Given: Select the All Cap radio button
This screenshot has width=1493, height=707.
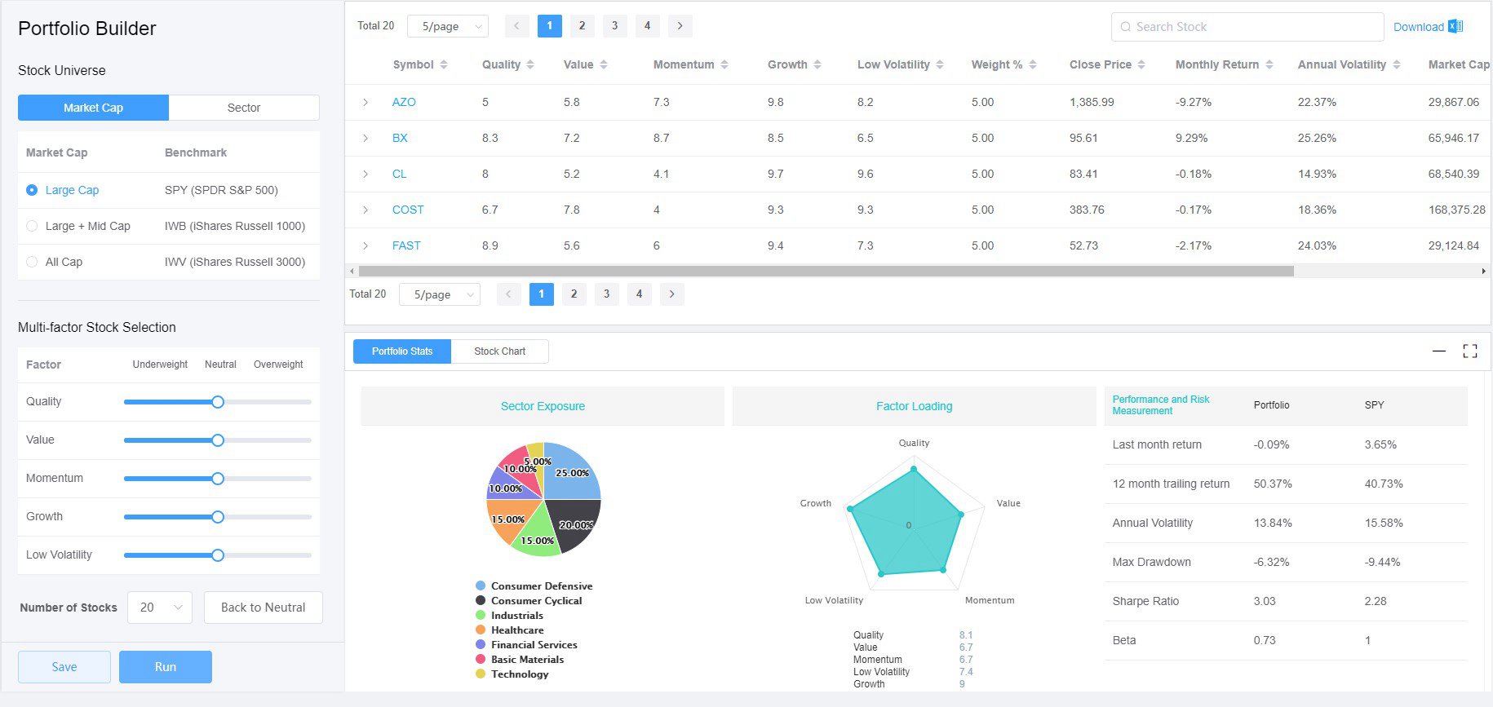Looking at the screenshot, I should click(x=32, y=262).
